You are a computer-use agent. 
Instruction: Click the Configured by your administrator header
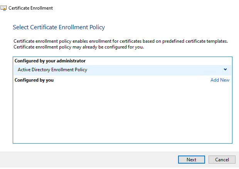[x=50, y=61]
